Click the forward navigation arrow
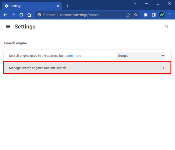 [x=13, y=15]
